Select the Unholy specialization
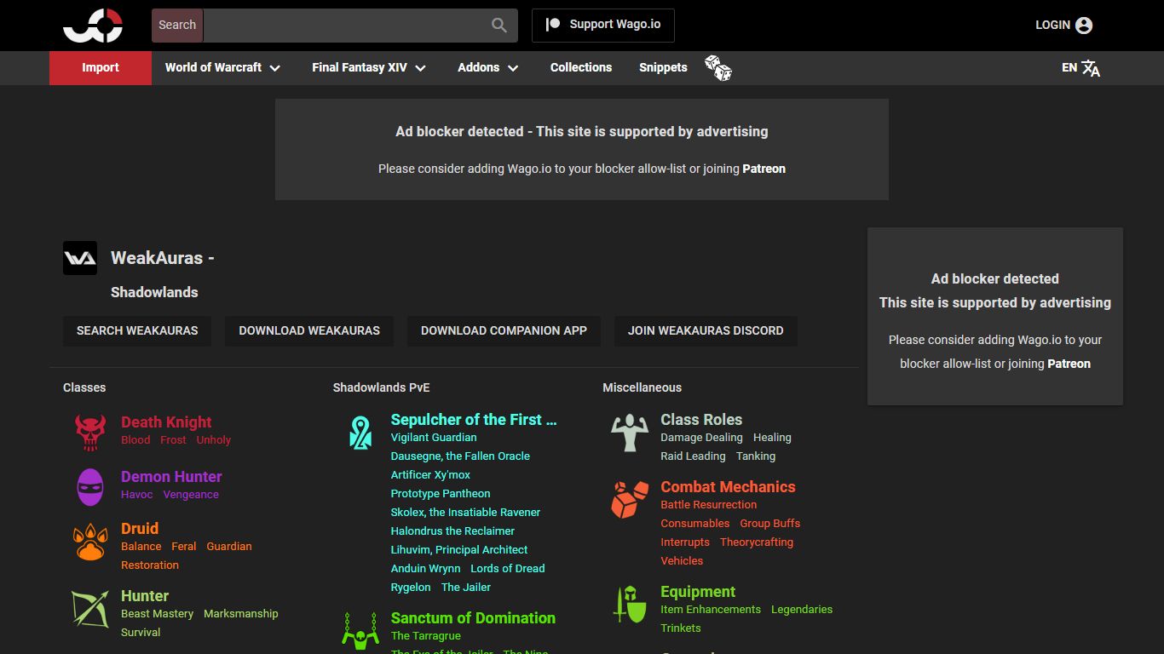The height and width of the screenshot is (654, 1164). [213, 440]
